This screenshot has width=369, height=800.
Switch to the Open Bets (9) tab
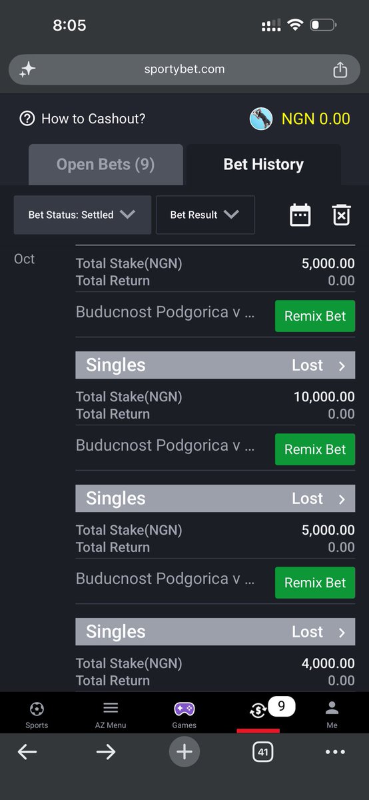[105, 165]
